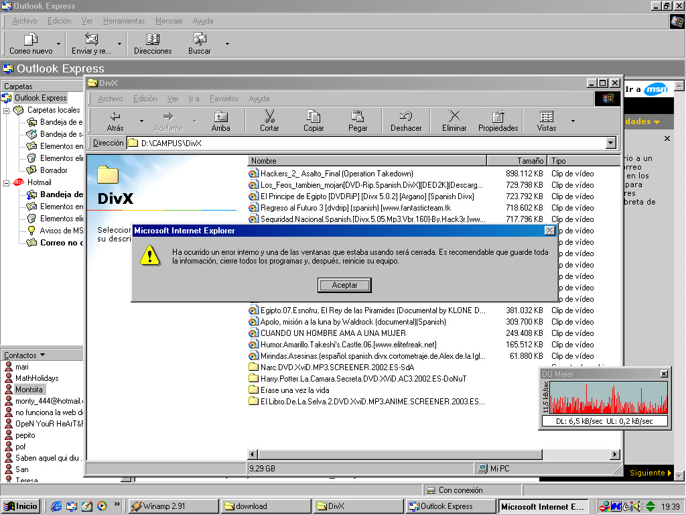Click the MSN logo in Outlook pane

[x=656, y=89]
